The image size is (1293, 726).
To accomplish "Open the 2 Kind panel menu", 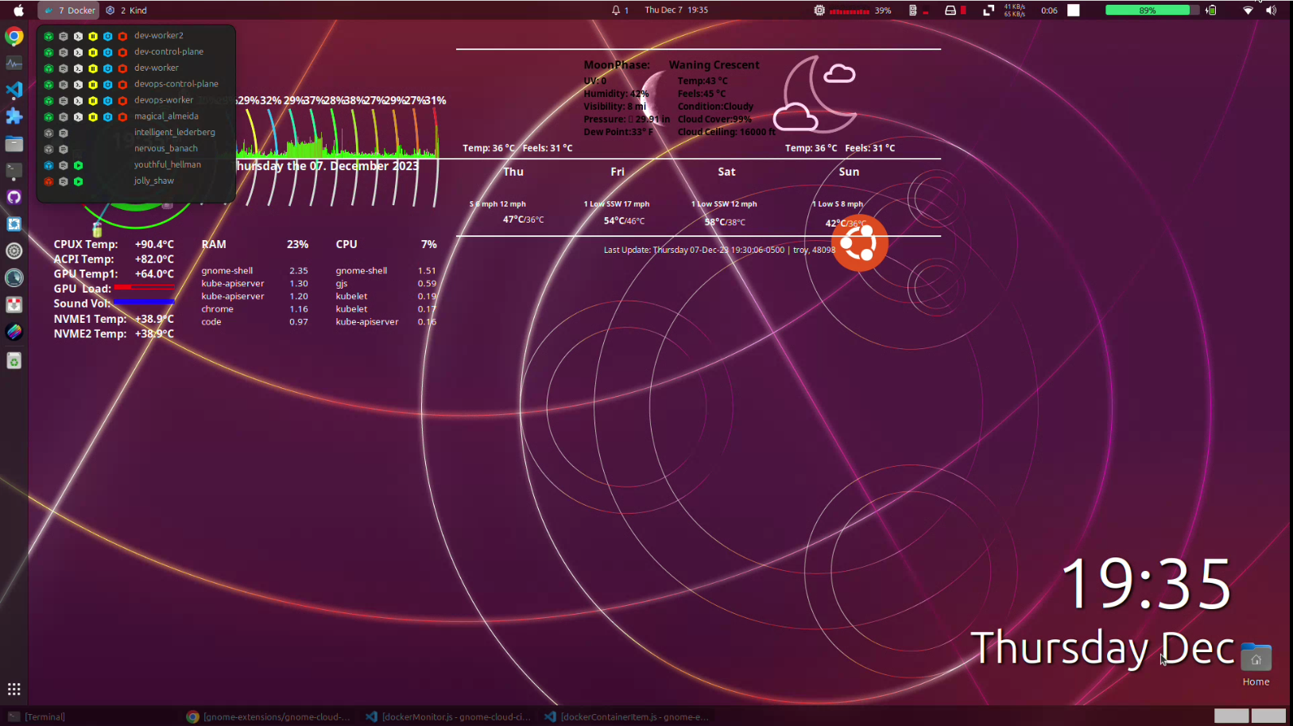I will point(127,10).
